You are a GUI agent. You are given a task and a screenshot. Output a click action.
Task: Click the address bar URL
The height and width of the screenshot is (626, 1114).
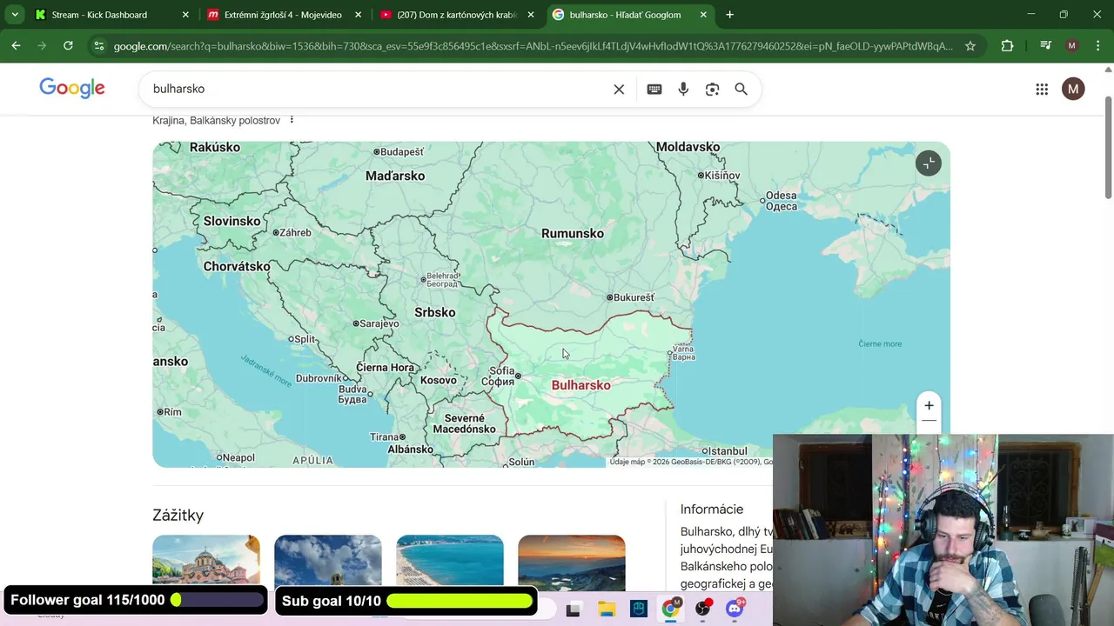coord(533,46)
